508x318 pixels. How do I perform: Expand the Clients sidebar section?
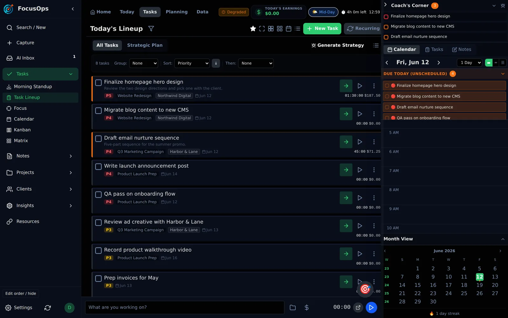(x=71, y=189)
